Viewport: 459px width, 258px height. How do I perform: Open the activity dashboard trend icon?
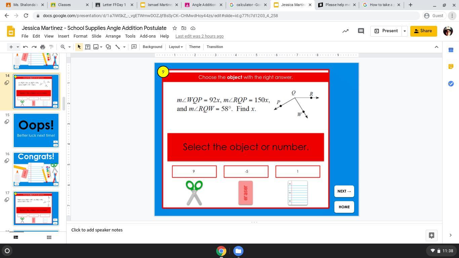click(x=345, y=31)
